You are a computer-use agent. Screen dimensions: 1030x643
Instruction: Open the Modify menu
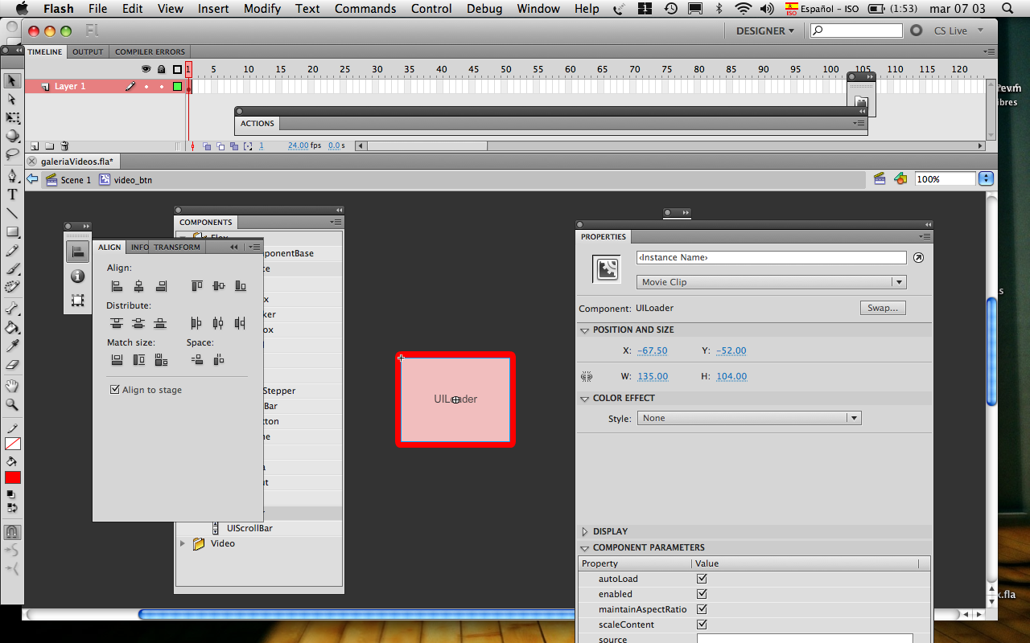262,9
